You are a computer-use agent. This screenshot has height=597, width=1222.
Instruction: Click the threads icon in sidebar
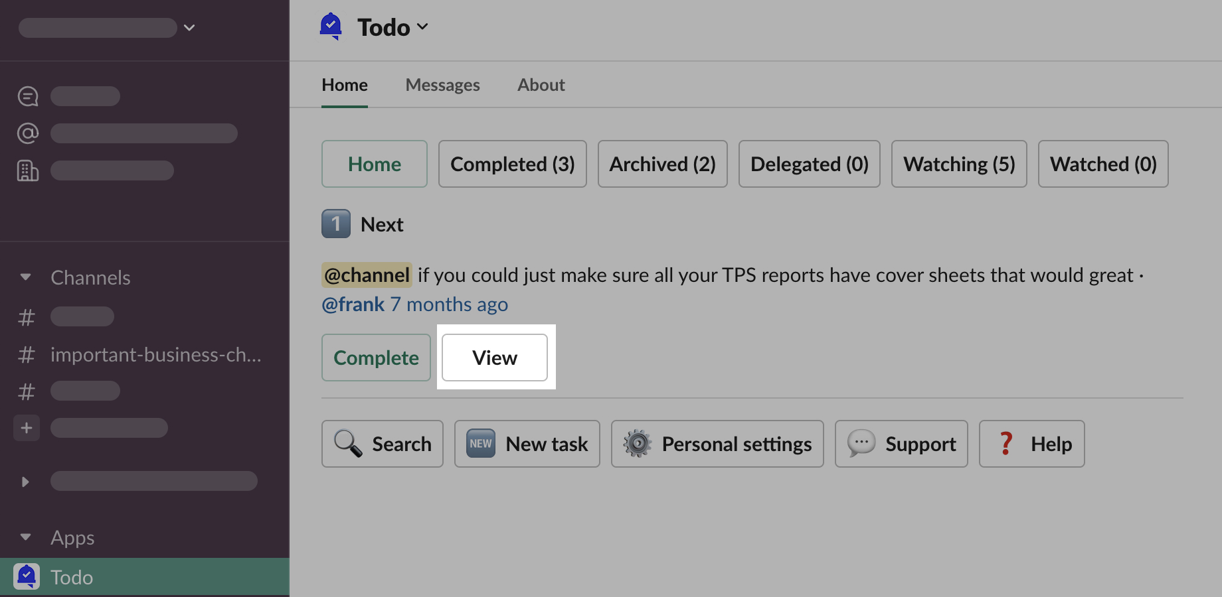tap(28, 96)
